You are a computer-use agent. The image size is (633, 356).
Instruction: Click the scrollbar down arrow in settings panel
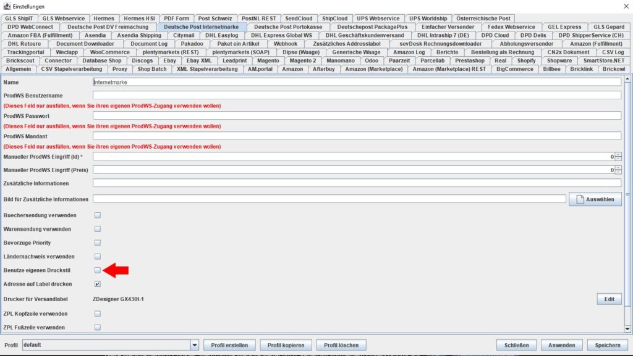(627, 329)
